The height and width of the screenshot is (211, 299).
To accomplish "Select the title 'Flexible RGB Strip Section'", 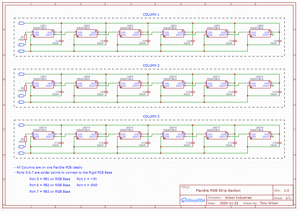I will (218, 190).
